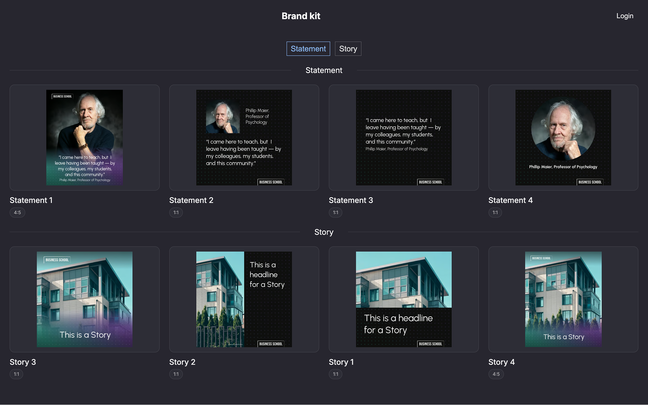Select the Statement 4 circular portrait template

tap(563, 138)
